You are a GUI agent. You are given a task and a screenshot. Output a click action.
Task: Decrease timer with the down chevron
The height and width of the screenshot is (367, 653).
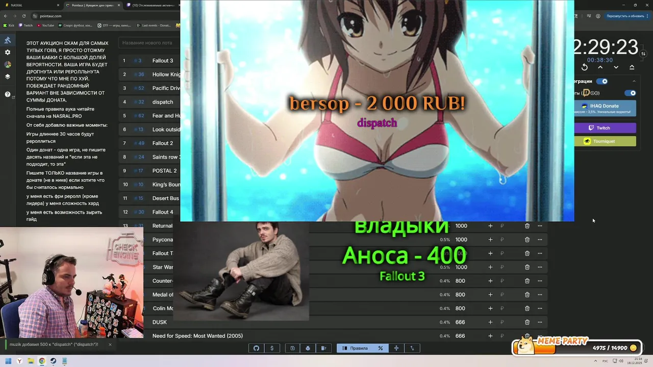pyautogui.click(x=616, y=67)
